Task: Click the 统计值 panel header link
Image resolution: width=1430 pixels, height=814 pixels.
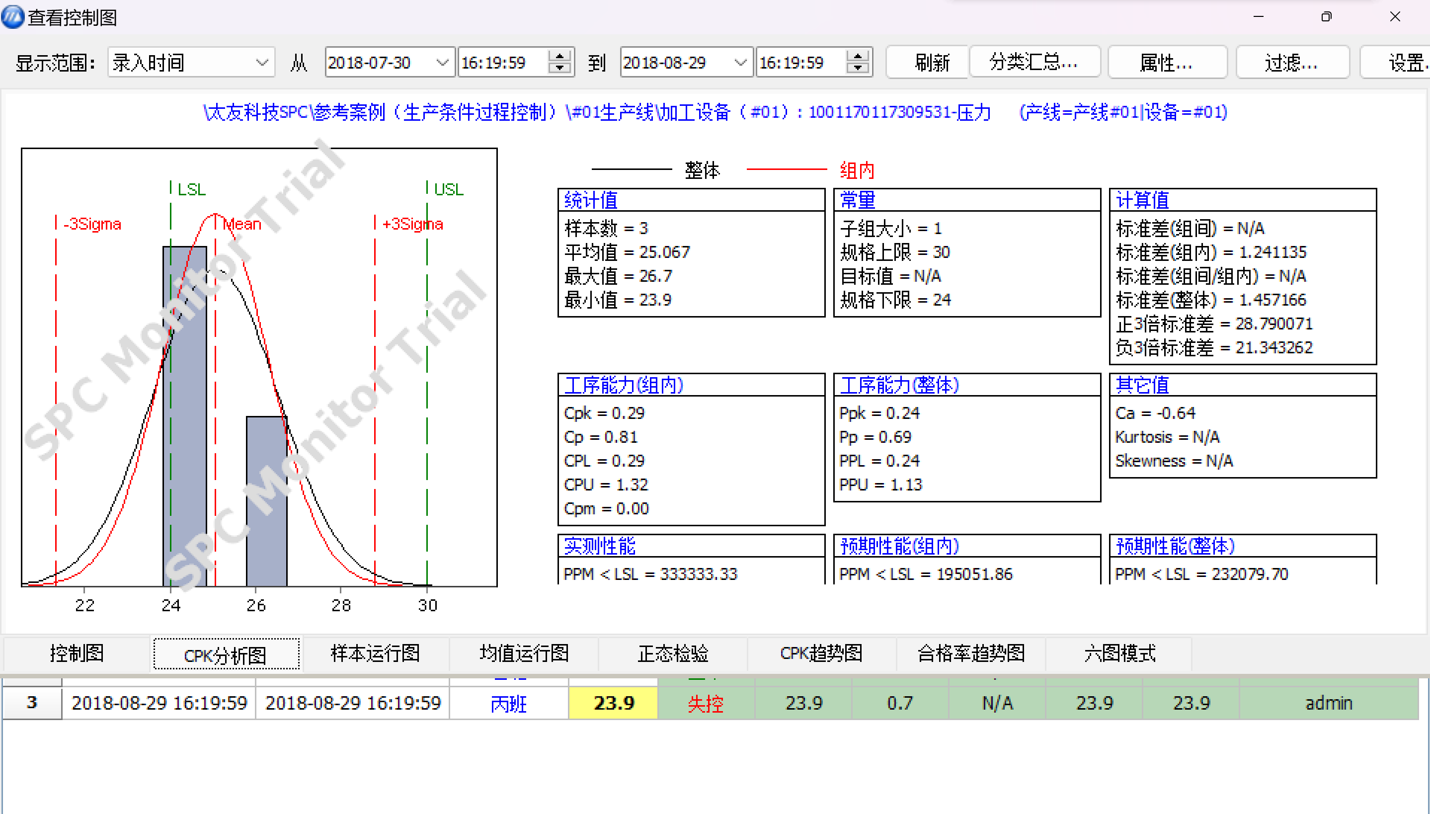Action: click(590, 200)
